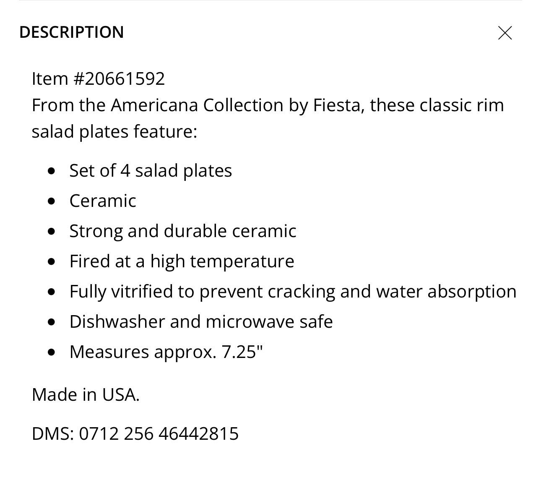Click 'salad plates feature:' line

pyautogui.click(x=114, y=132)
